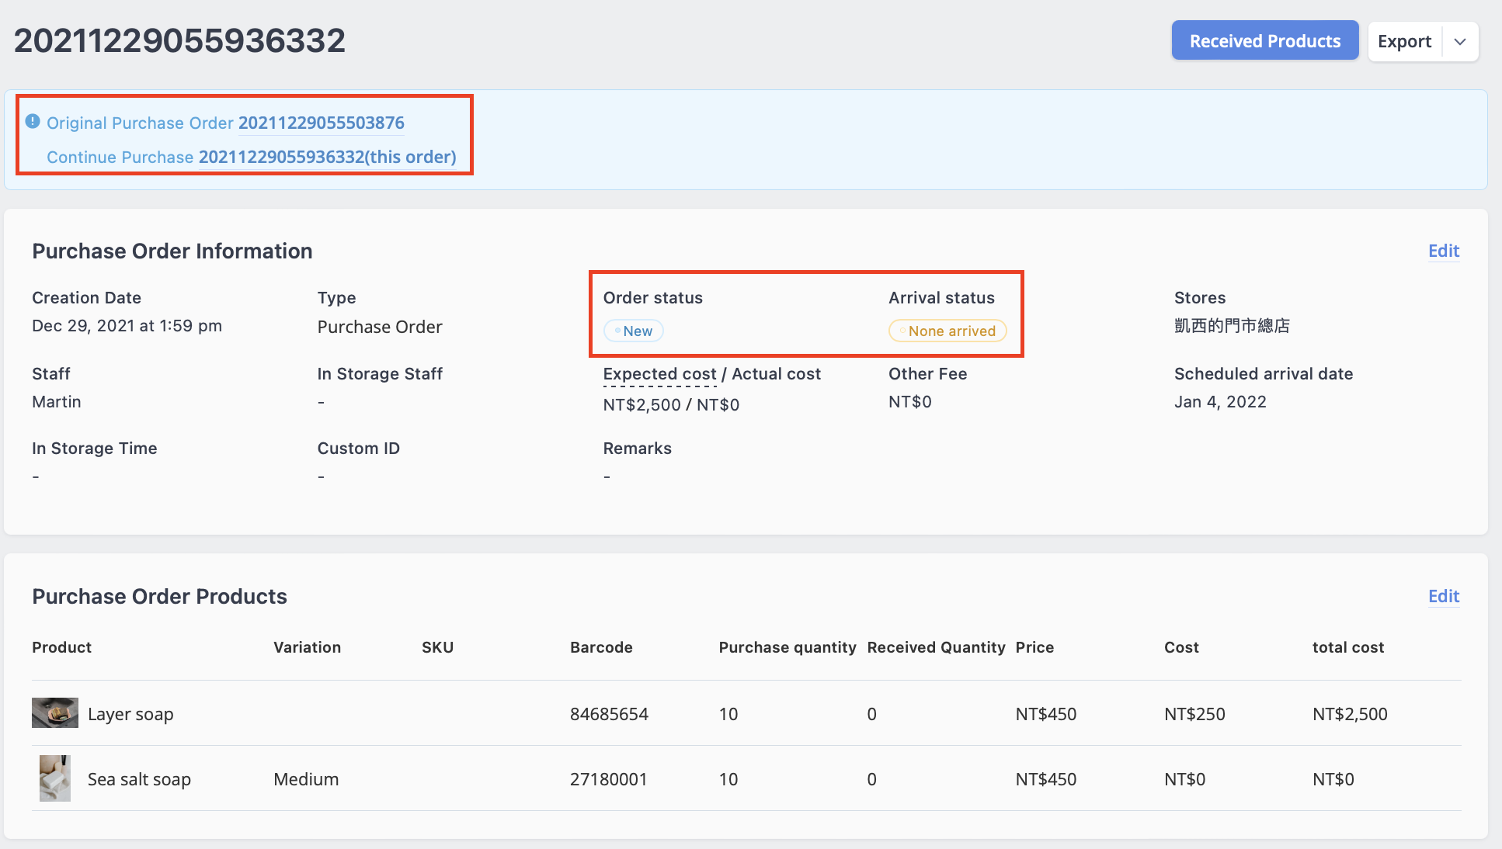The height and width of the screenshot is (849, 1502).
Task: Click the Purchase quantity column header
Action: click(x=788, y=647)
